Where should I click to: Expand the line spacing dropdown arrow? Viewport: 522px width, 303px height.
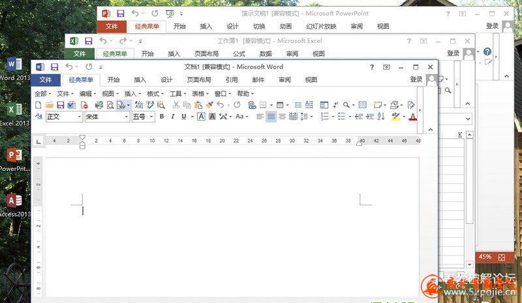(x=312, y=117)
